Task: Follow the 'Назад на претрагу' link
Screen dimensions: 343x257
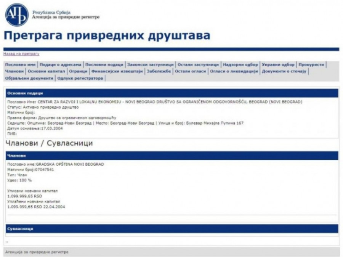Action: (21, 54)
